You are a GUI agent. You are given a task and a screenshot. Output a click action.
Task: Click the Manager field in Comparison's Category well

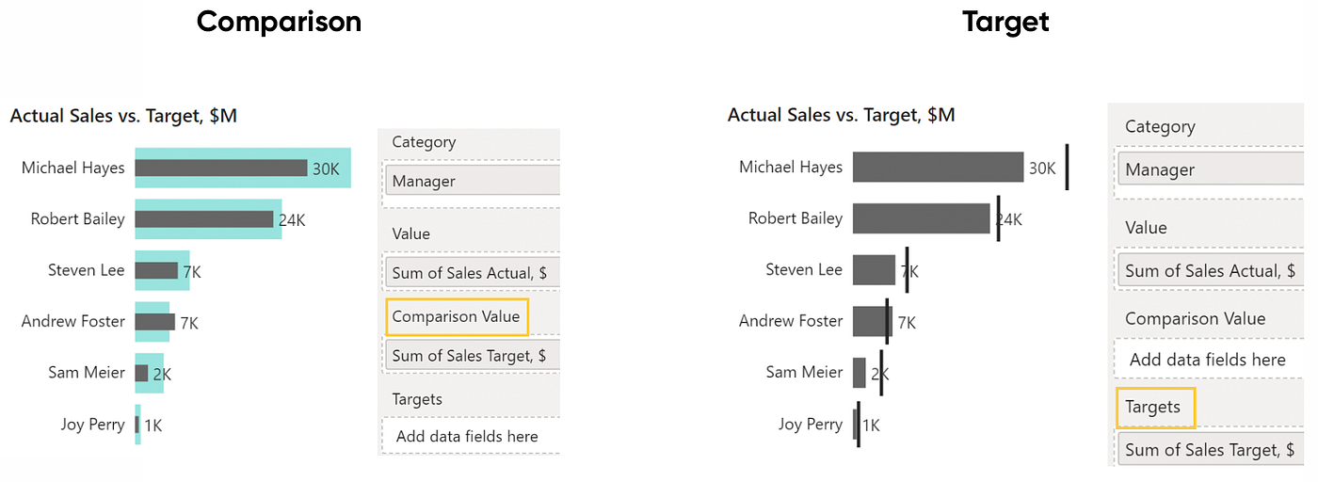click(x=473, y=181)
